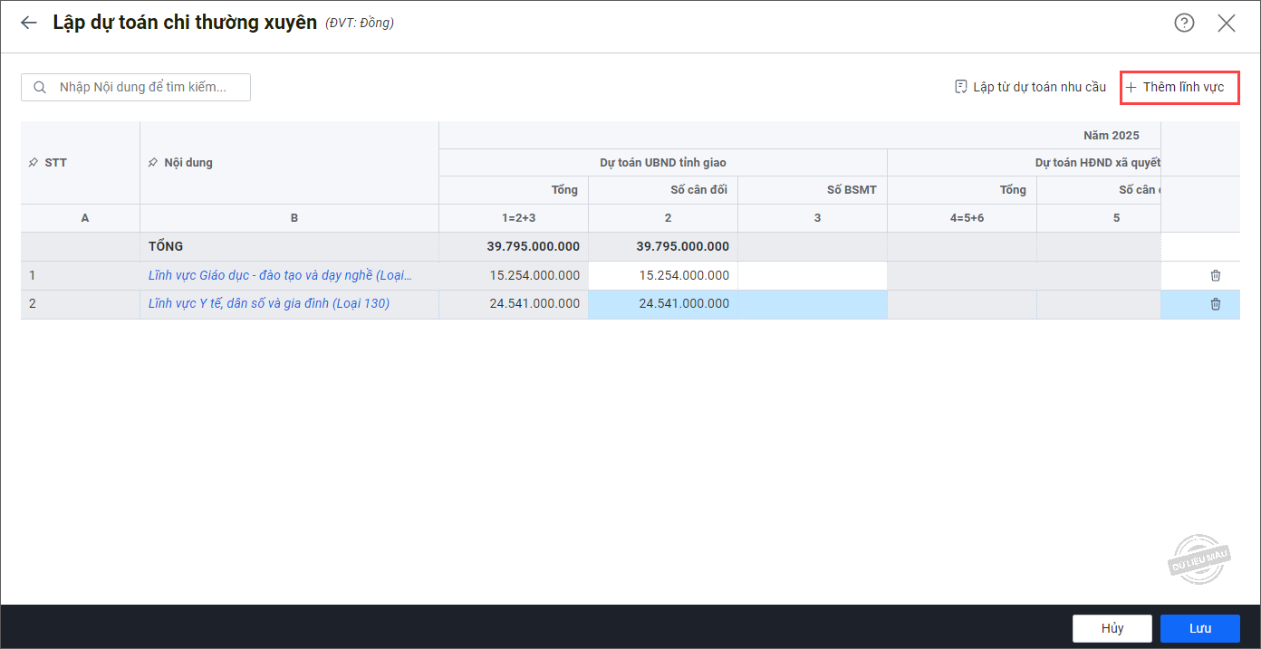
Task: Click the back arrow icon
Action: click(x=29, y=23)
